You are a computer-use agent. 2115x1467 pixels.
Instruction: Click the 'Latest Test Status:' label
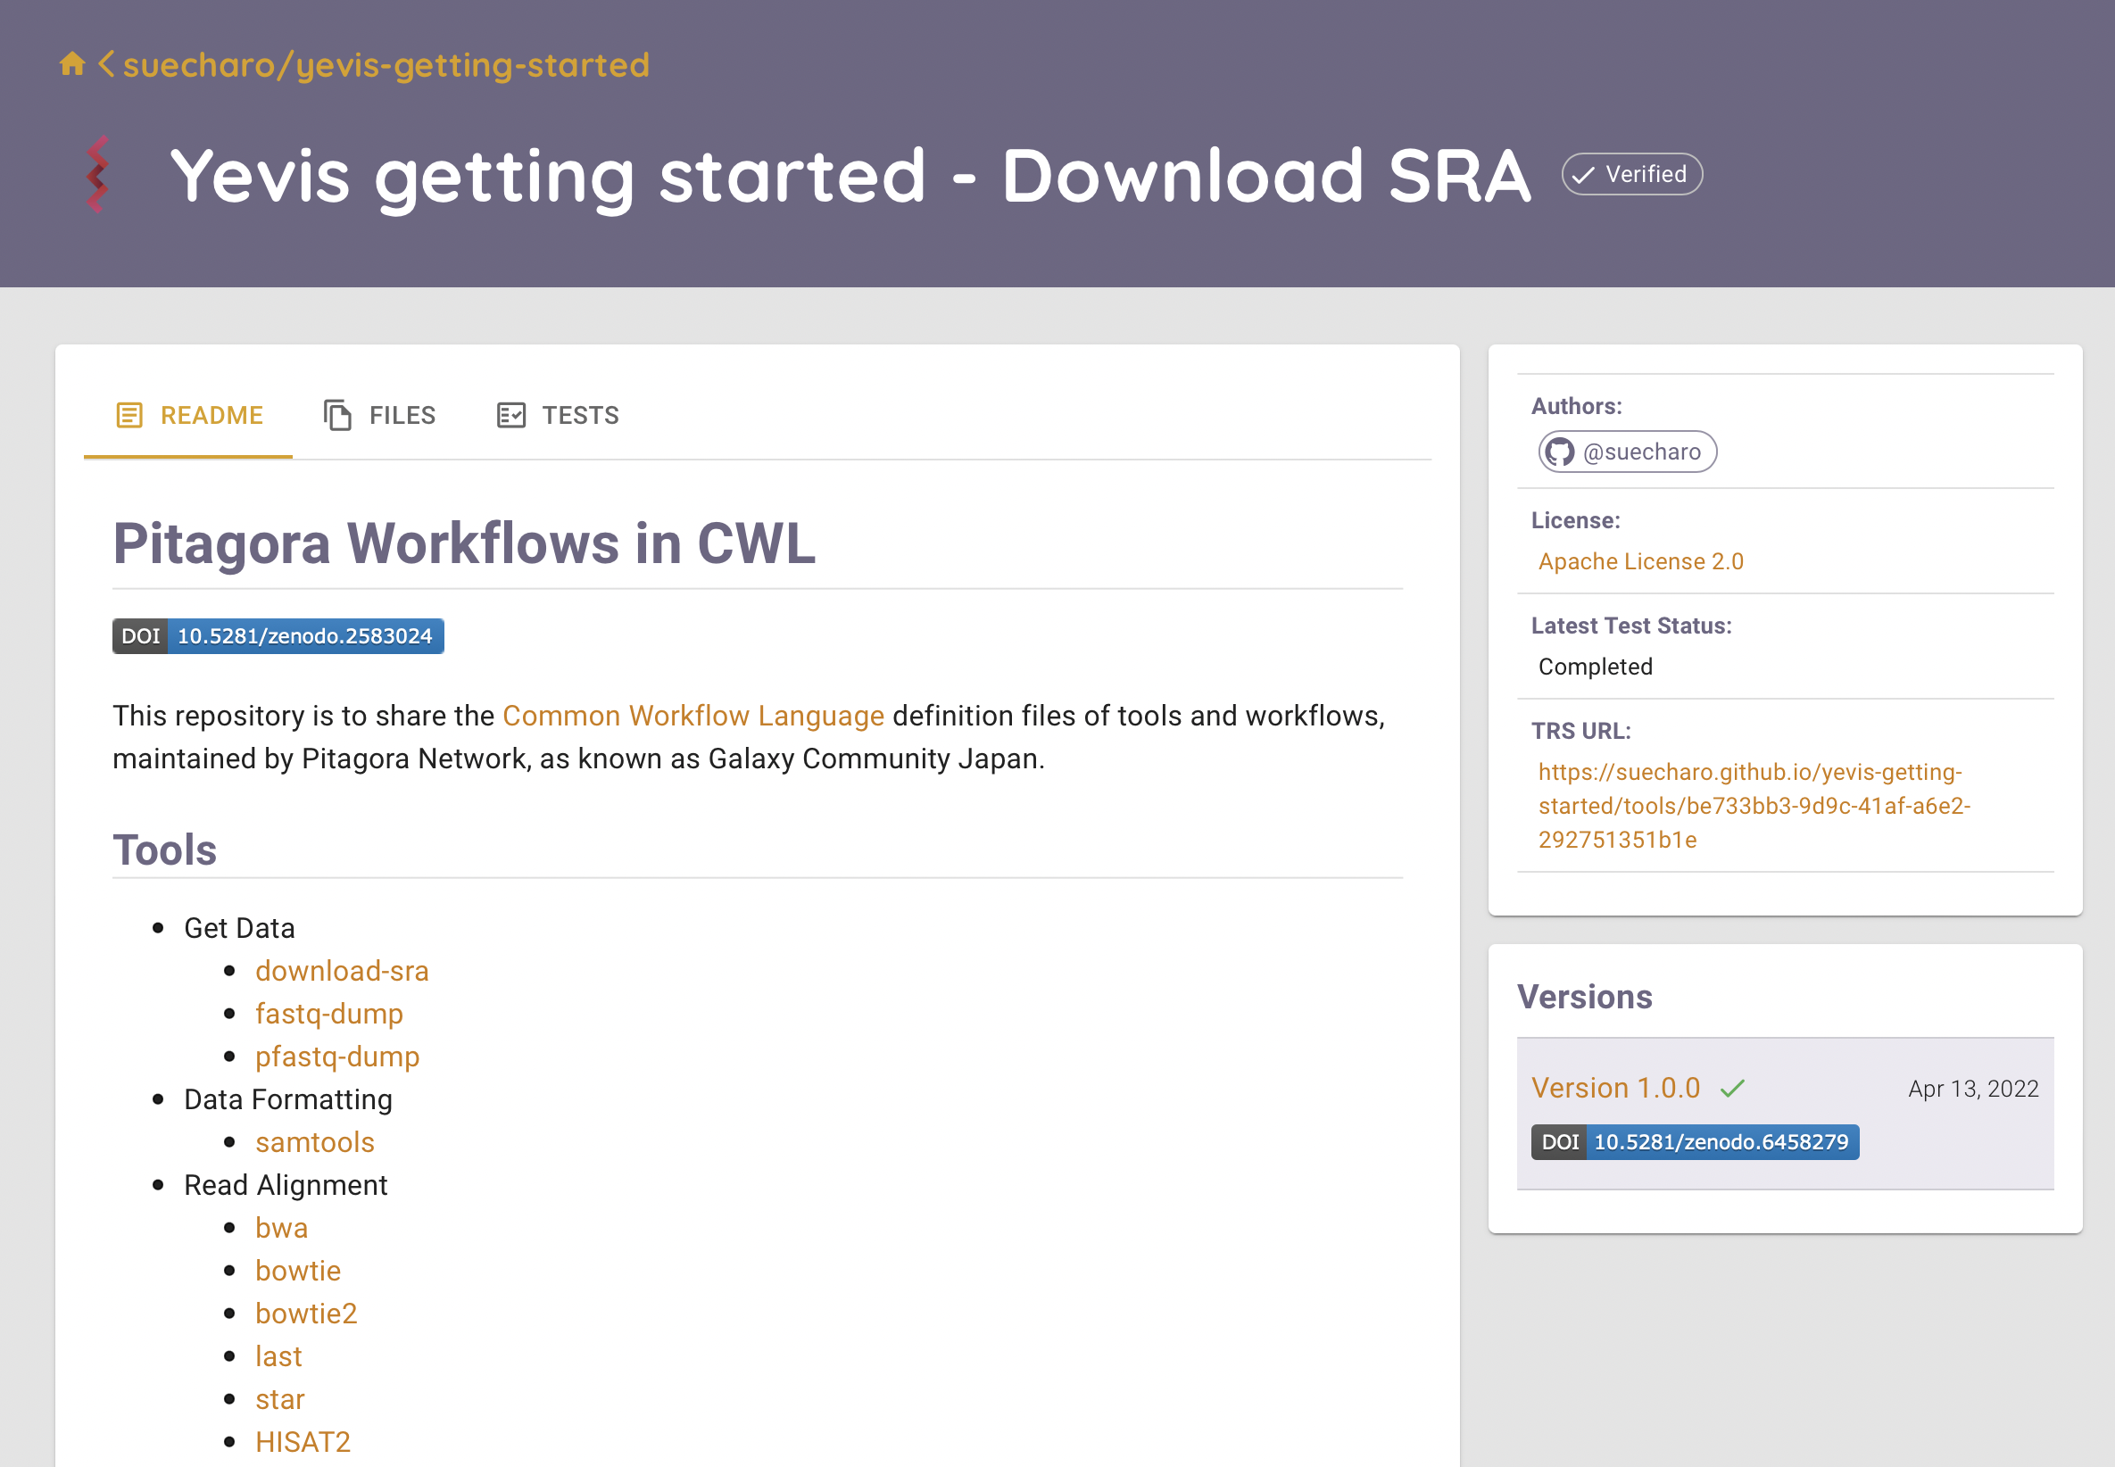pyautogui.click(x=1631, y=626)
